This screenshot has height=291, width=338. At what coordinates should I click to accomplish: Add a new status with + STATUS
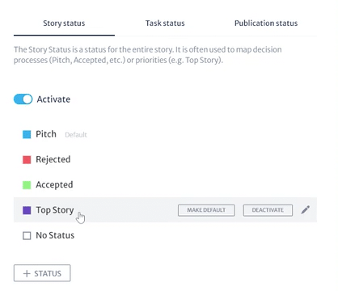42,273
